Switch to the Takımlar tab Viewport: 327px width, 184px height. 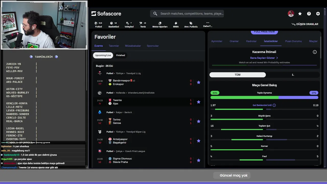pos(114,46)
